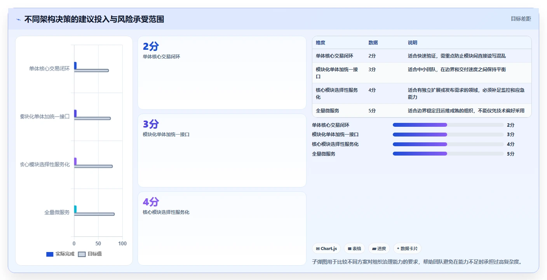The height and width of the screenshot is (280, 547).
Task: Click the 5分 cell in the table
Action: point(372,111)
